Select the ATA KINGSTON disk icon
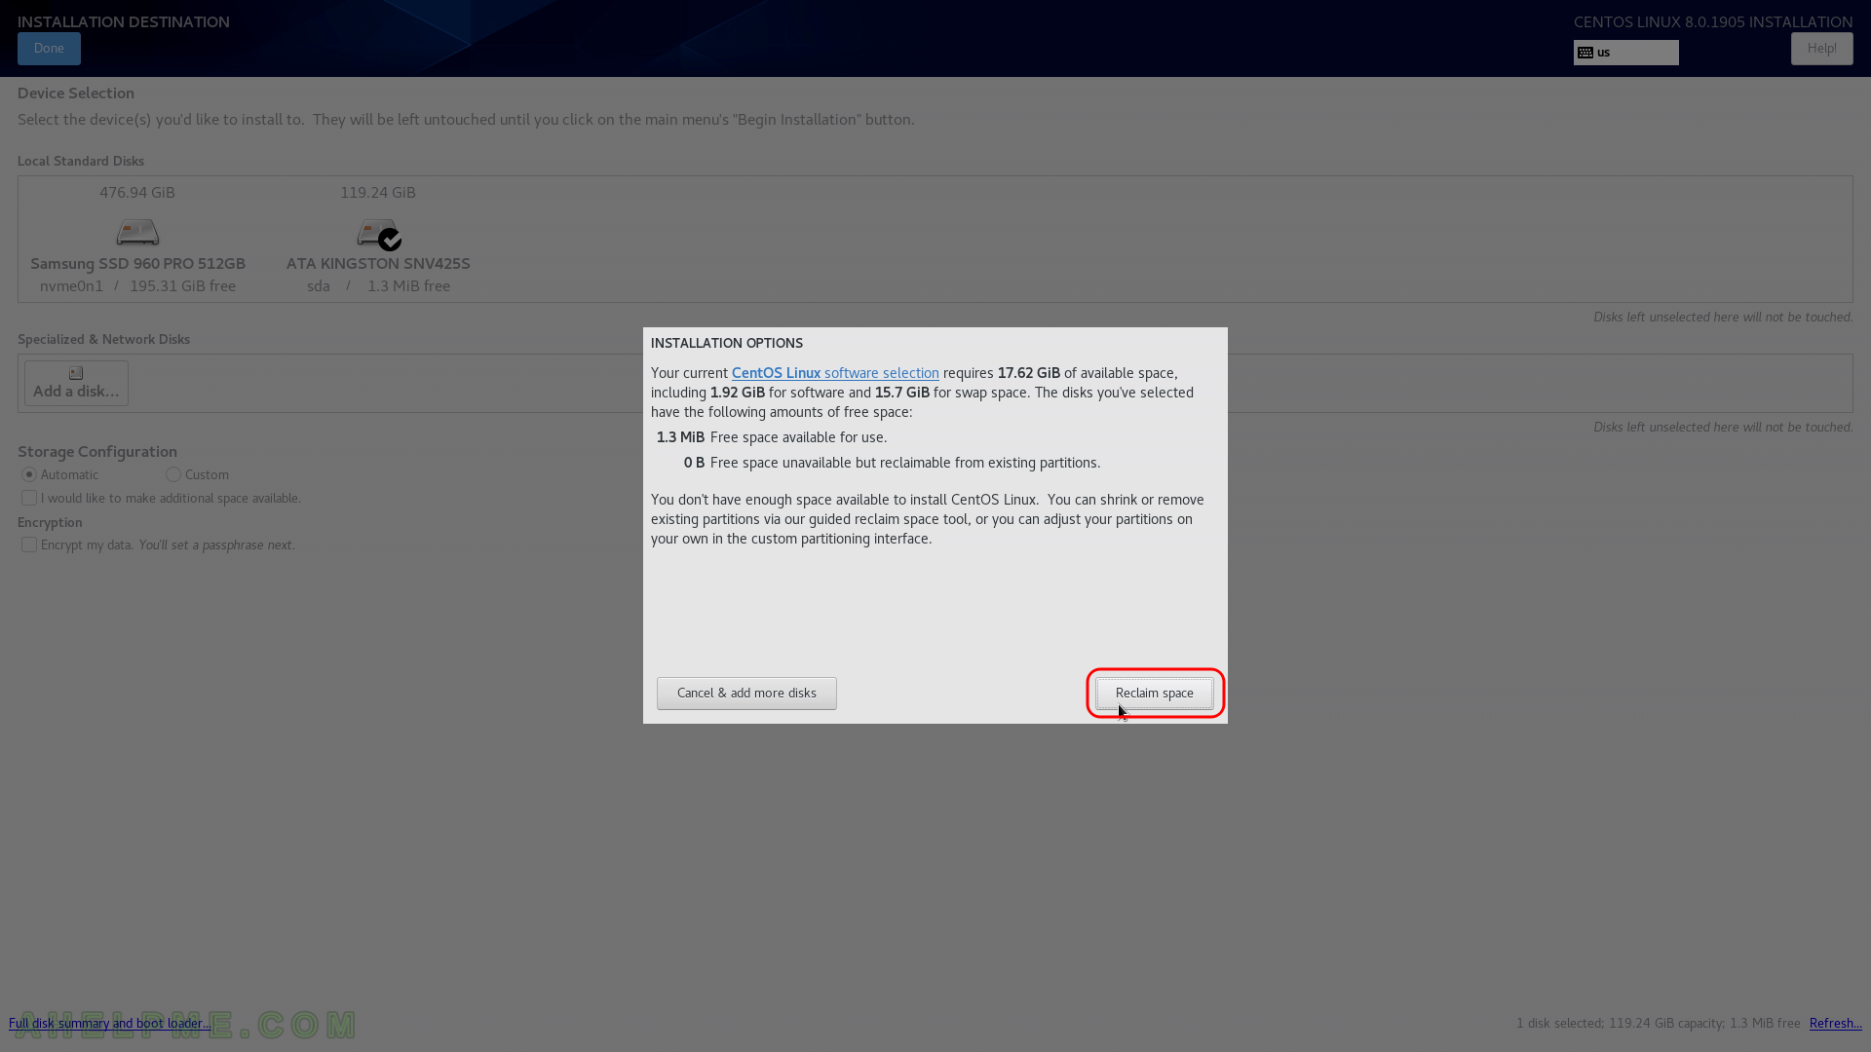1871x1052 pixels. [x=378, y=234]
